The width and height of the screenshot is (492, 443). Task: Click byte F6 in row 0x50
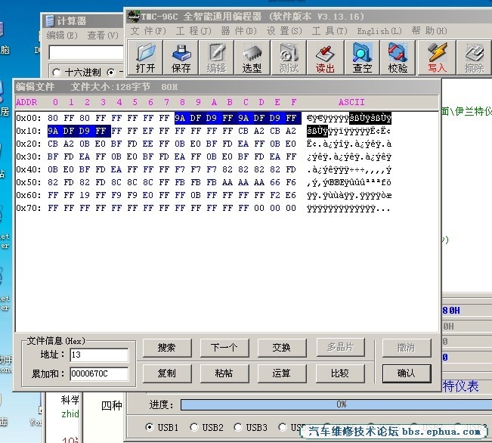291,182
